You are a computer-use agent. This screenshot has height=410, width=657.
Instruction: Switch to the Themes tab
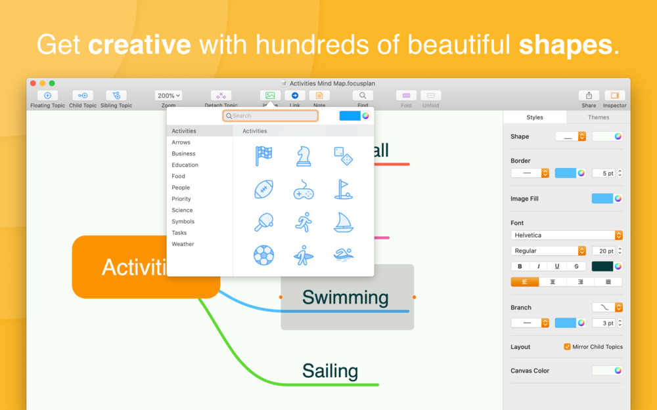coord(599,117)
